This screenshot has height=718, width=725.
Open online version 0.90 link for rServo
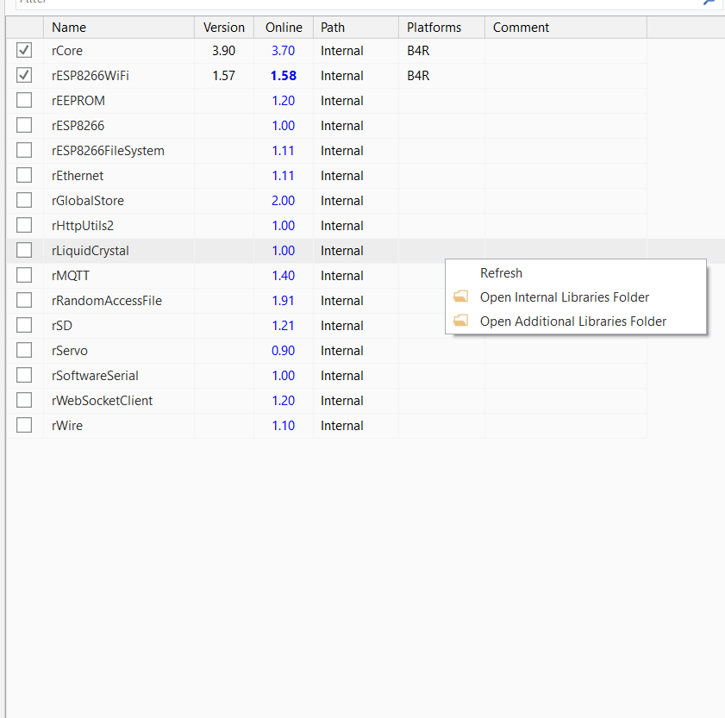pyautogui.click(x=283, y=350)
